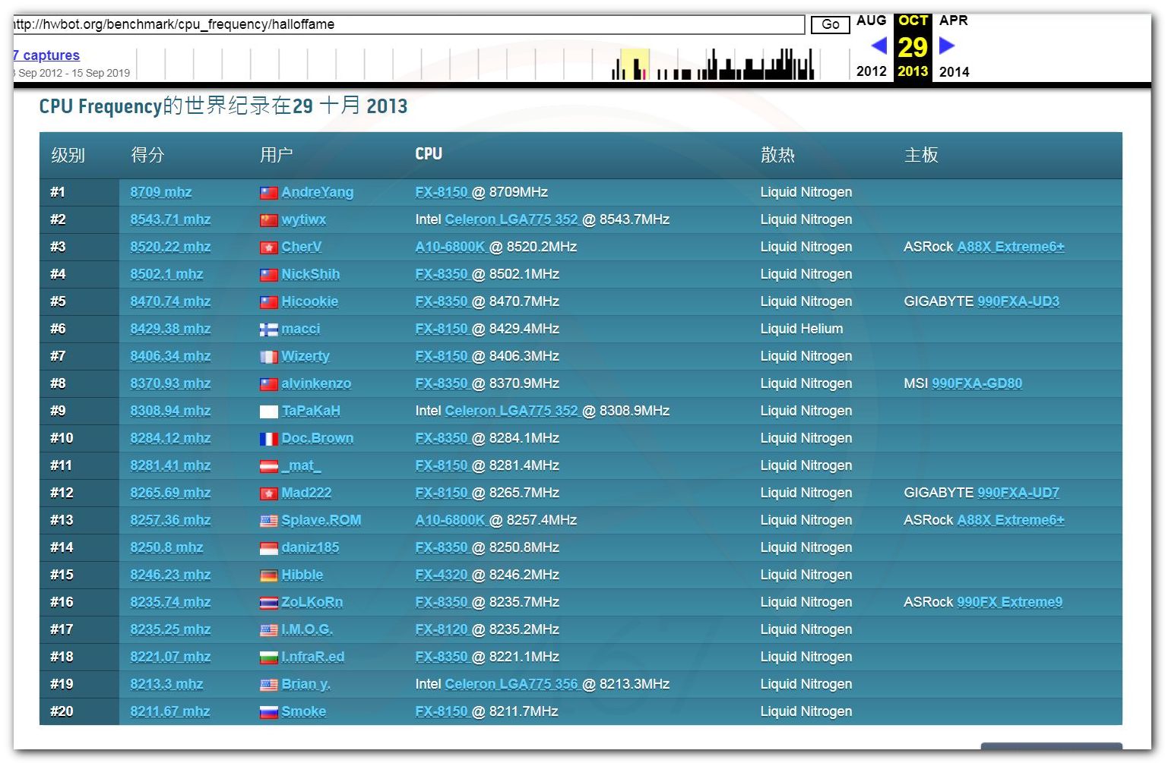Open A88X Extreme6+ motherboard link in row #3
The image size is (1165, 763).
1011,247
